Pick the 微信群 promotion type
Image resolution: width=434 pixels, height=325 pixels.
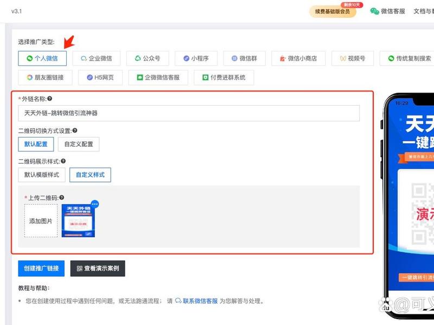[x=245, y=58]
